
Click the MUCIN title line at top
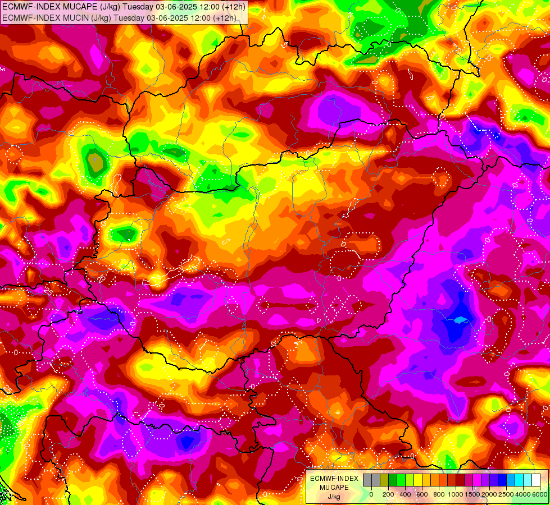(119, 18)
